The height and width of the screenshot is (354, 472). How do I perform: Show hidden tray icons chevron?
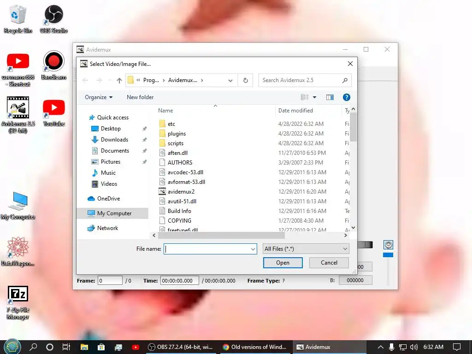tap(380, 347)
